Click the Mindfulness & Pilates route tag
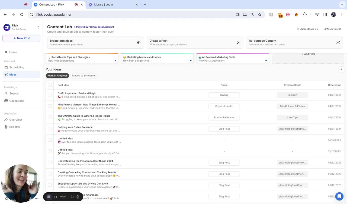The height and width of the screenshot is (204, 347). tap(293, 106)
